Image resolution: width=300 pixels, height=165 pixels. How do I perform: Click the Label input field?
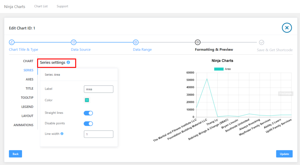[98, 89]
